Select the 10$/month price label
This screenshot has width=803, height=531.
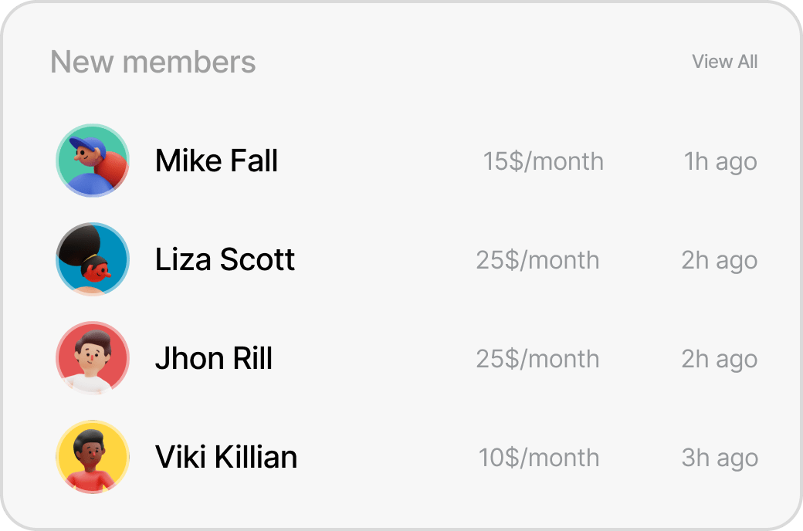(x=538, y=458)
